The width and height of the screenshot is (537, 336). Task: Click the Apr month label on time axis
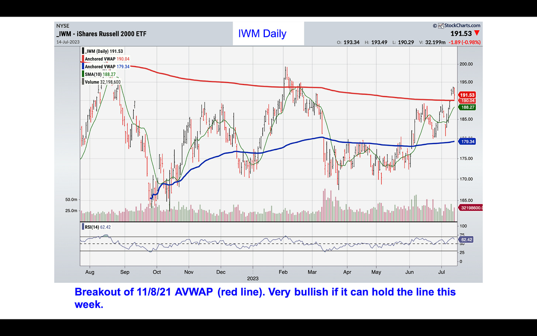click(347, 272)
